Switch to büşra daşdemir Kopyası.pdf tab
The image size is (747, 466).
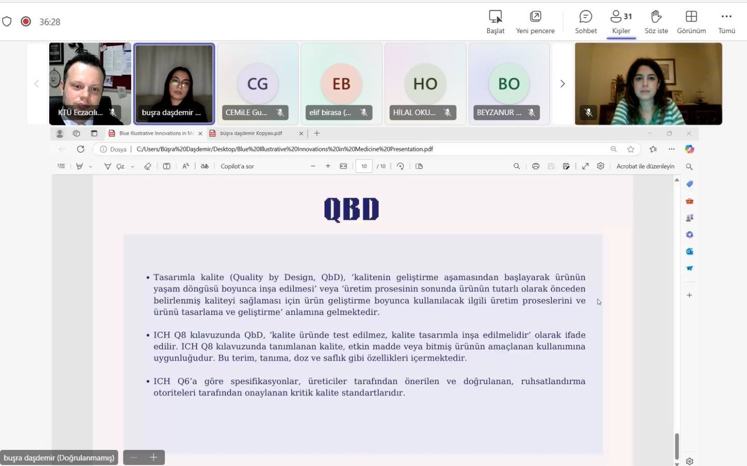coord(251,133)
